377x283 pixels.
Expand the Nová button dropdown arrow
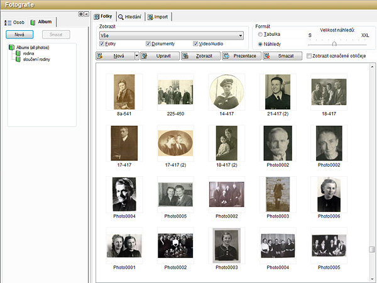point(136,56)
